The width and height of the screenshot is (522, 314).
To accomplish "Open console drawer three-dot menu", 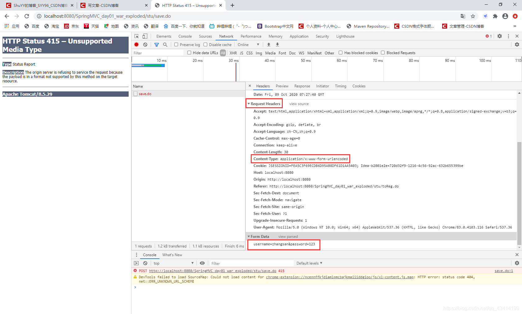I will pos(136,255).
